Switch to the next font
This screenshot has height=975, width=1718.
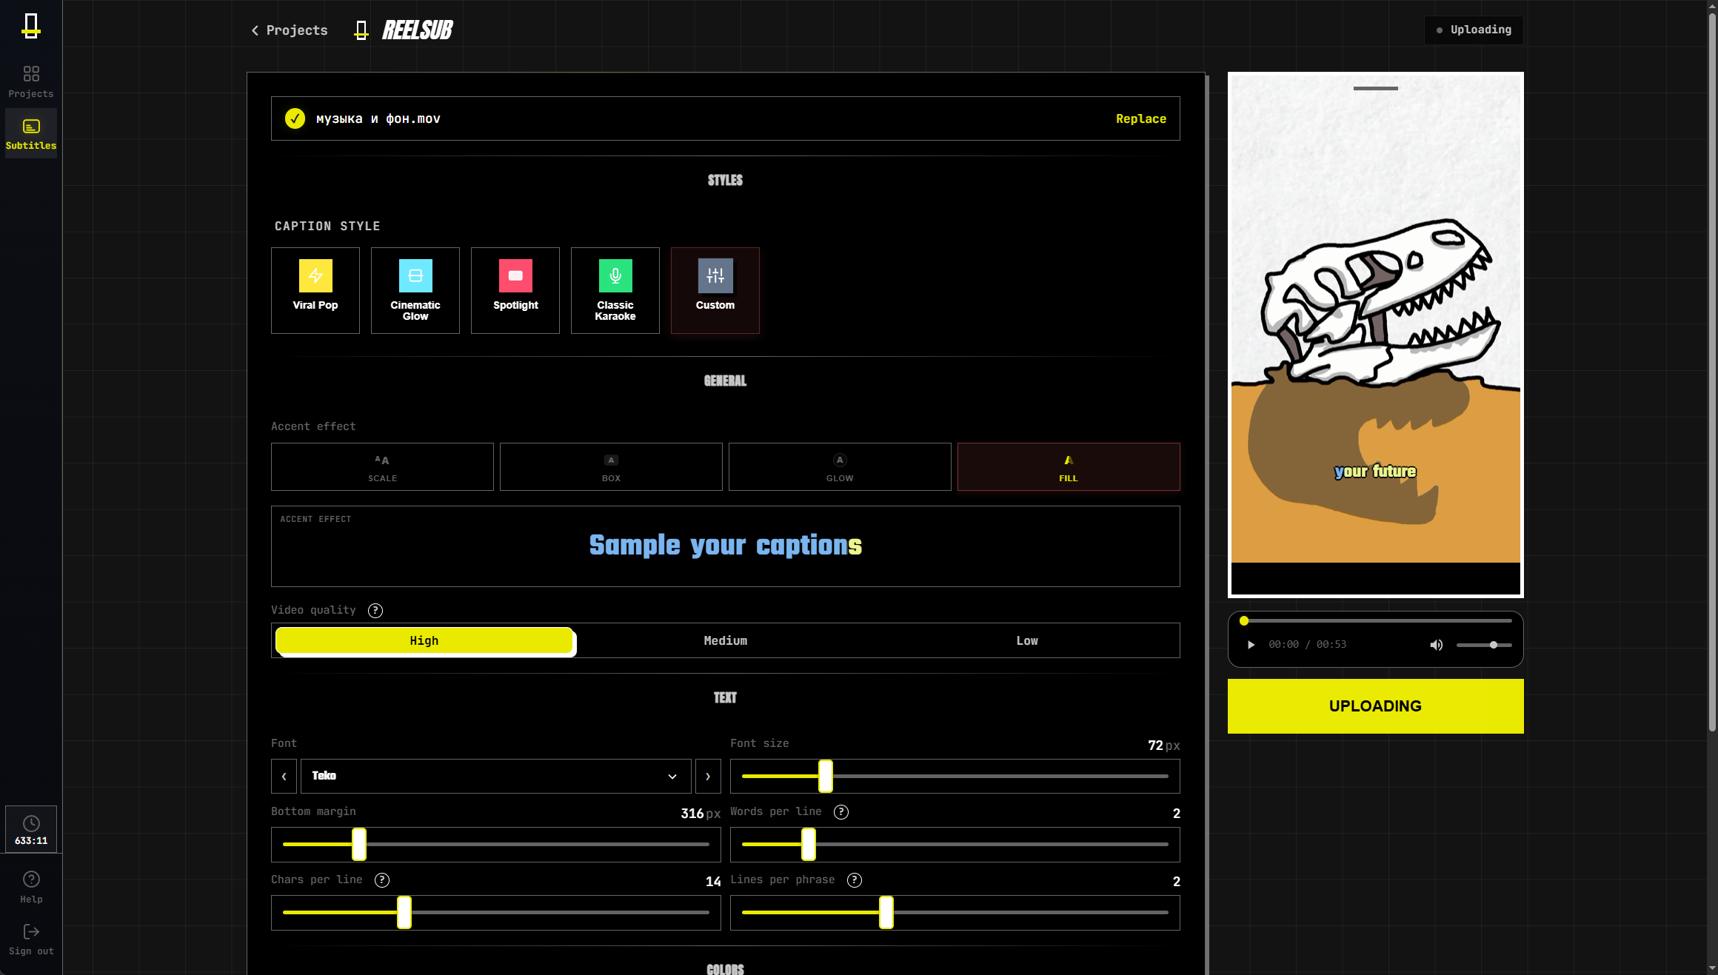(708, 776)
